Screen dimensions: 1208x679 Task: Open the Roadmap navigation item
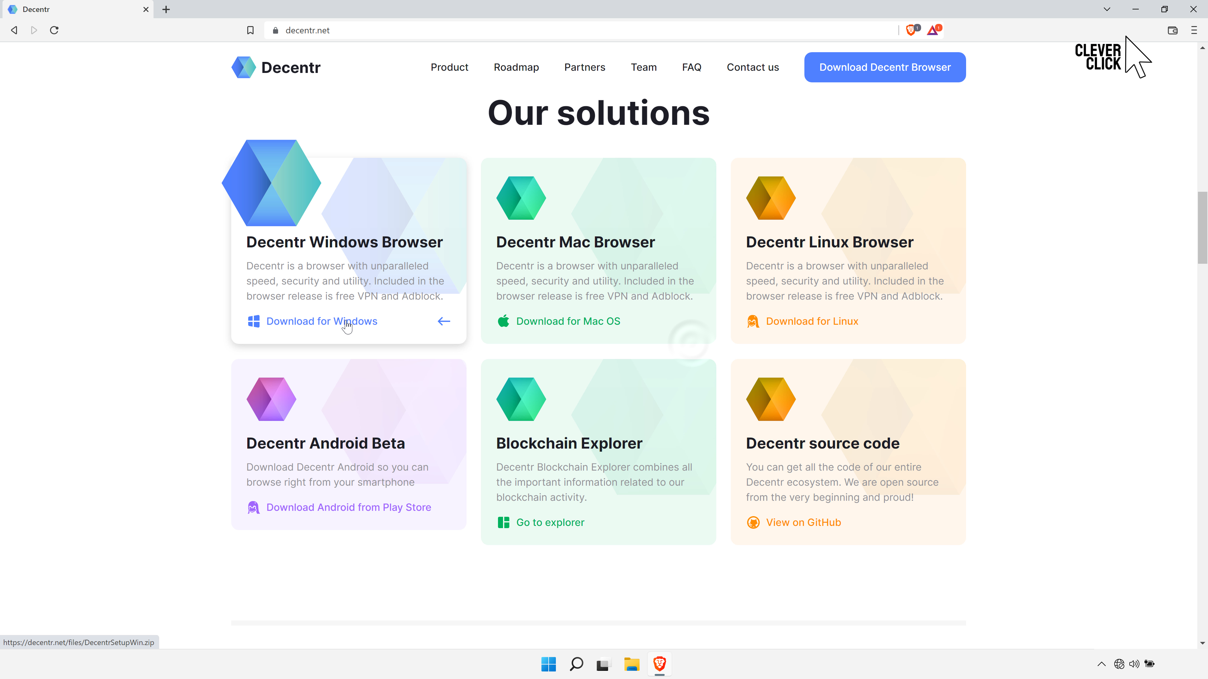pos(516,67)
